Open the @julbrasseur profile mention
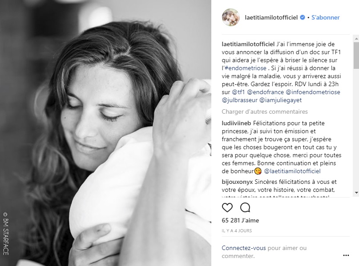Viewport: 359px width, 266px height. click(239, 100)
